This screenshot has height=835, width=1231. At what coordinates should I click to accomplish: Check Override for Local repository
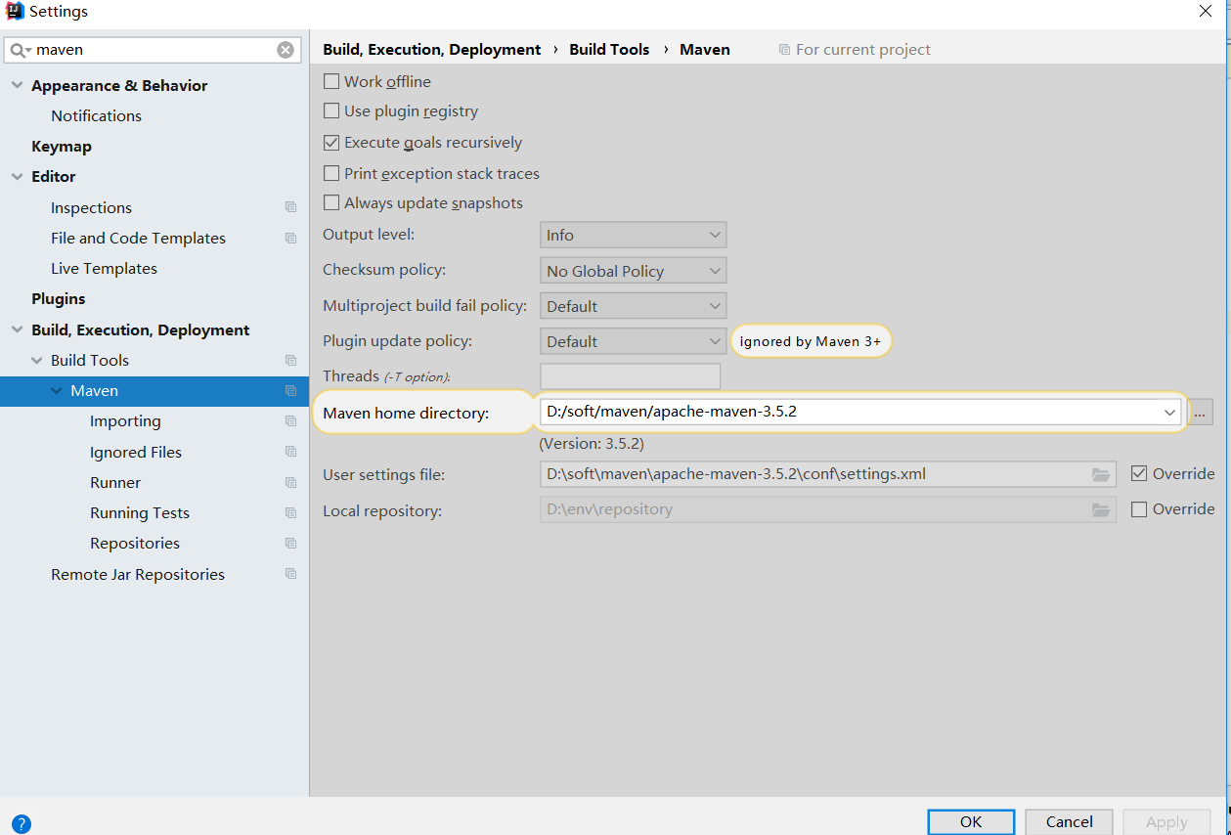pos(1139,509)
